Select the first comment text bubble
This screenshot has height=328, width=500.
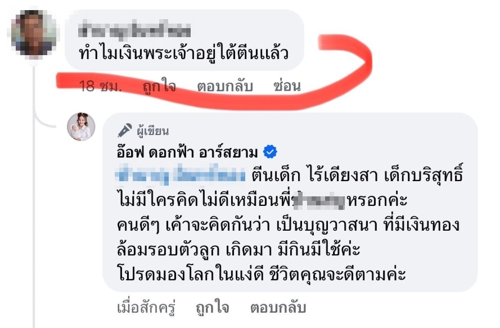click(x=184, y=40)
